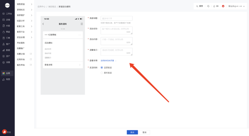This screenshot has height=136, width=249.
Task: Expand the 经营分析 submenu
Action: 25,21
